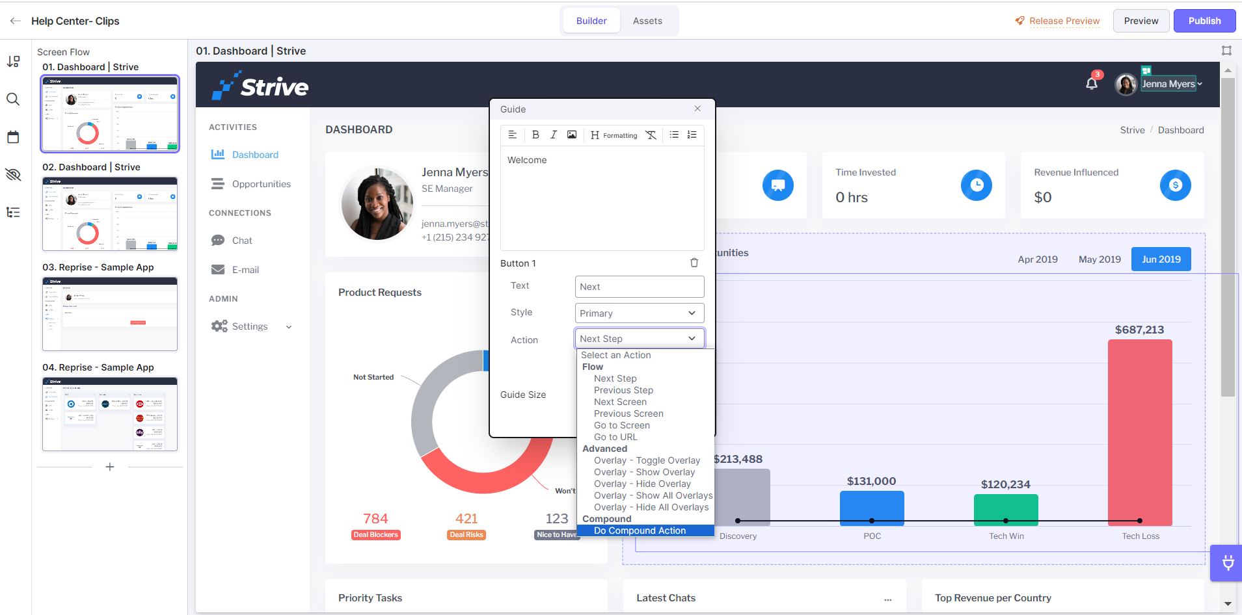This screenshot has height=615, width=1242.
Task: Open the Jenna Myers user dropdown
Action: (x=1172, y=84)
